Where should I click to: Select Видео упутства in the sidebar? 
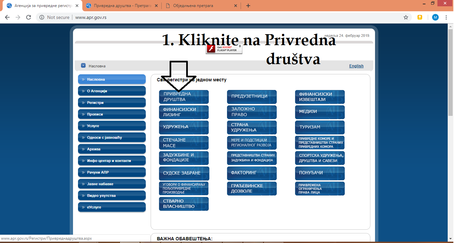point(112,196)
